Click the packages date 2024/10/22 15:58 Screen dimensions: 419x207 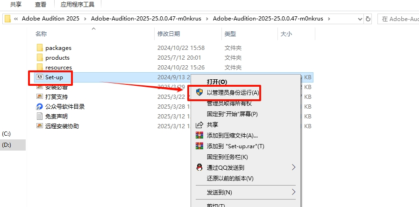click(x=181, y=48)
